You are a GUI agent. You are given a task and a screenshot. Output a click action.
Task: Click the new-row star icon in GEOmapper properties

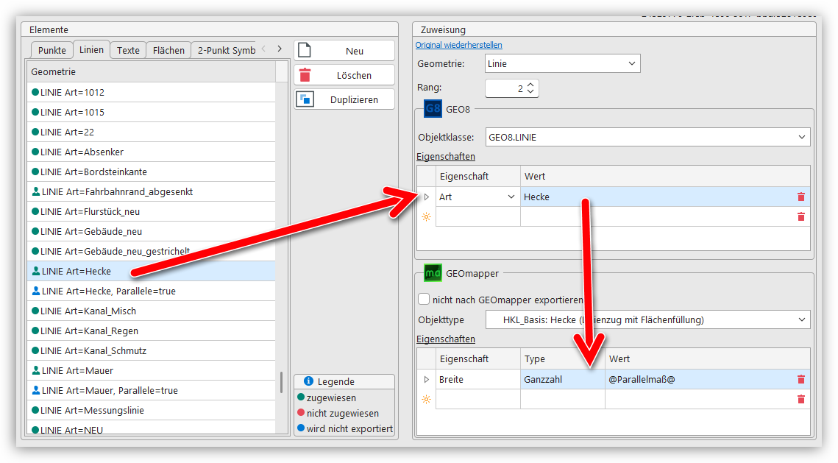[426, 400]
